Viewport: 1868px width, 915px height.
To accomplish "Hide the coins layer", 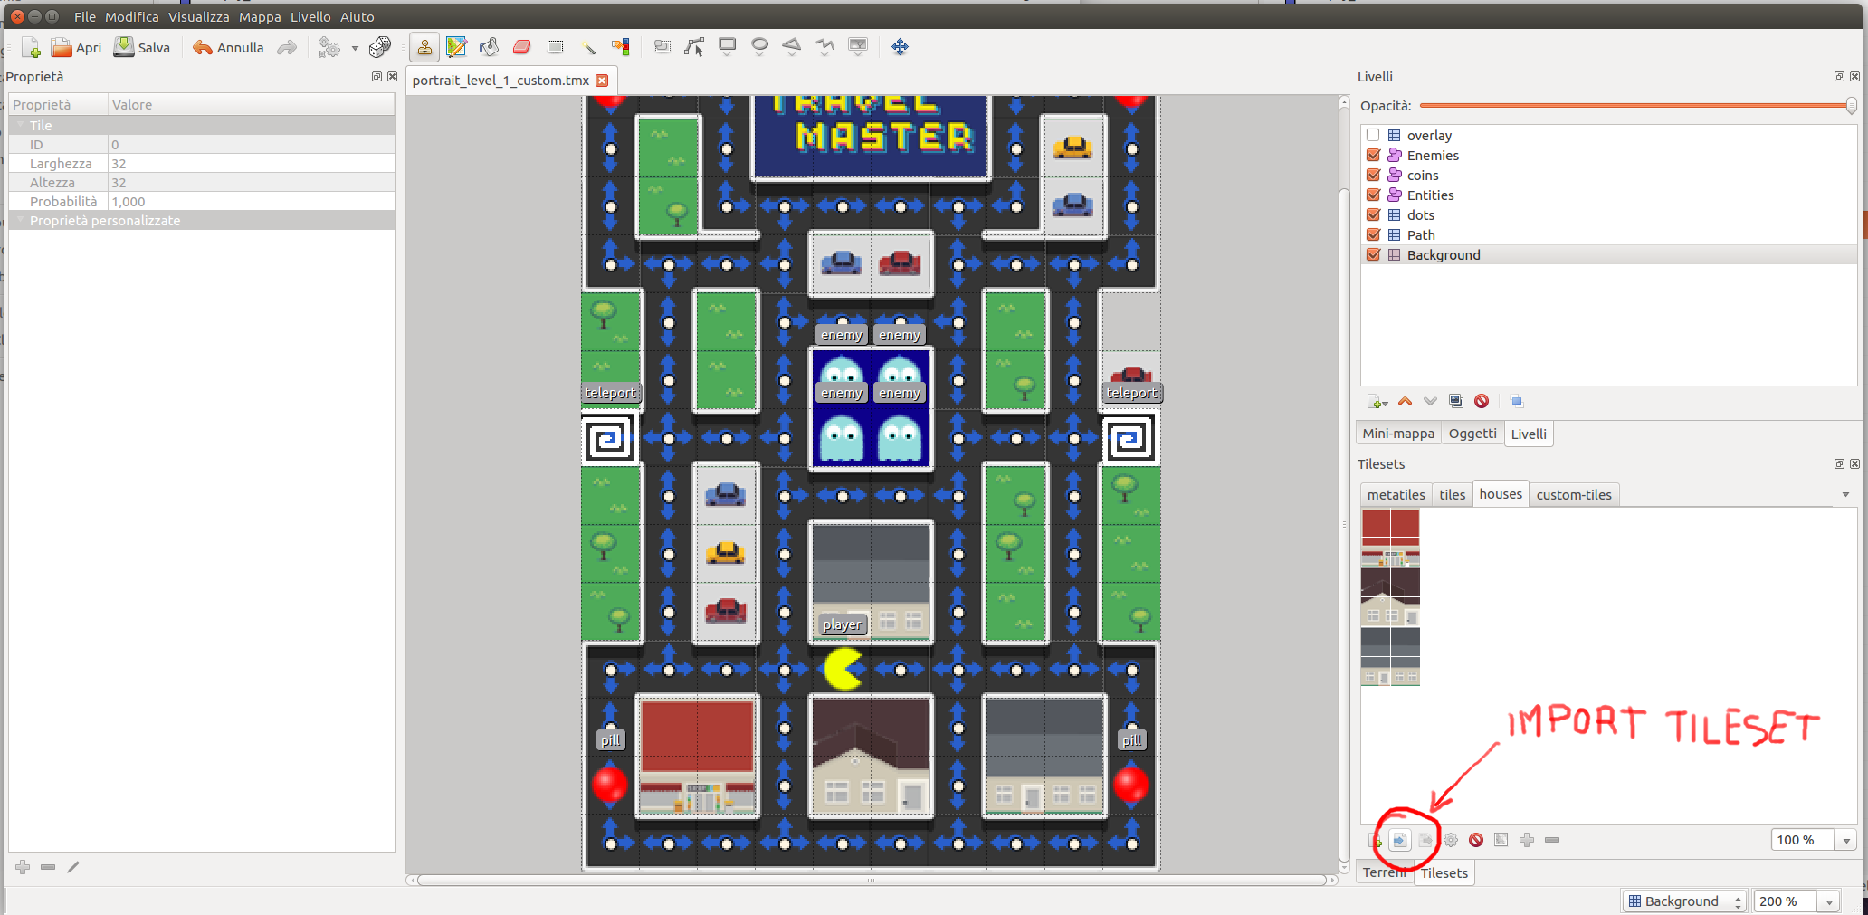I will pyautogui.click(x=1373, y=175).
